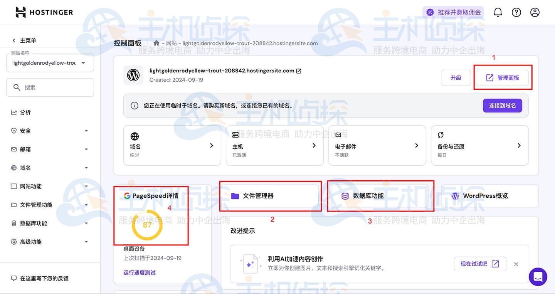The width and height of the screenshot is (555, 294).
Task: Click the 管理面板 button
Action: [x=502, y=78]
